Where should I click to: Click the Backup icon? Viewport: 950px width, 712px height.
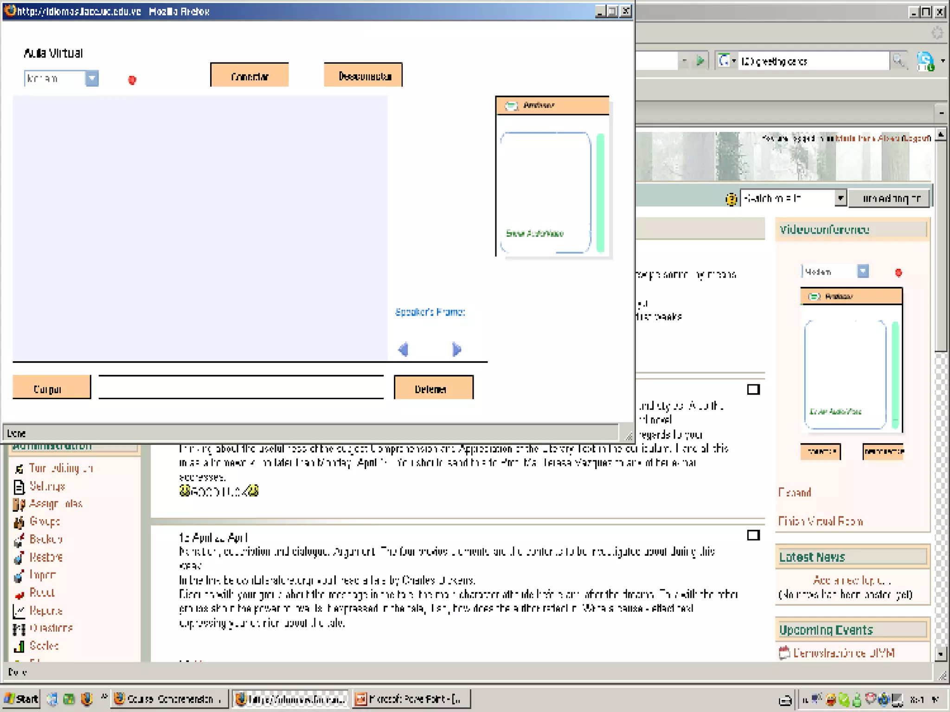(x=19, y=540)
